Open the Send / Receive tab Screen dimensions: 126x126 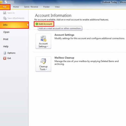(31, 7)
